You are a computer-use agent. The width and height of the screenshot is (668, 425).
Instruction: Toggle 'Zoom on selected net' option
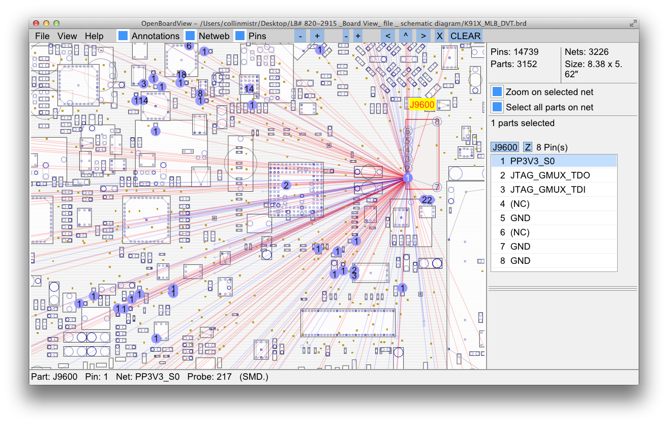pos(497,92)
